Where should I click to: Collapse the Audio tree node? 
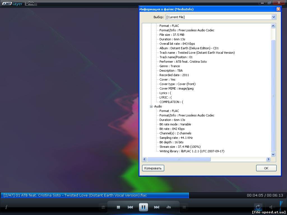point(151,106)
